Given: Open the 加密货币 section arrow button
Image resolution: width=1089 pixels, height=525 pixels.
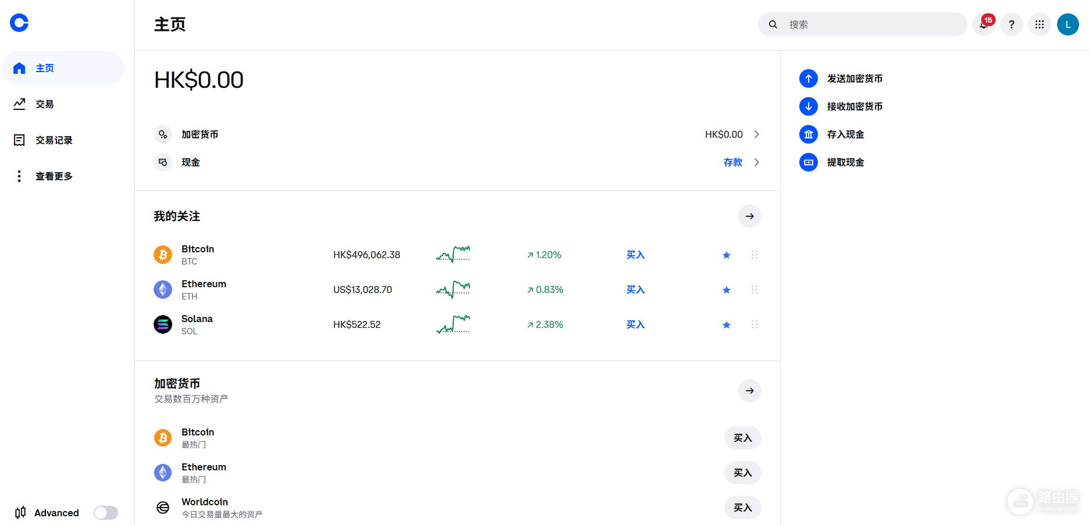Looking at the screenshot, I should (x=750, y=391).
